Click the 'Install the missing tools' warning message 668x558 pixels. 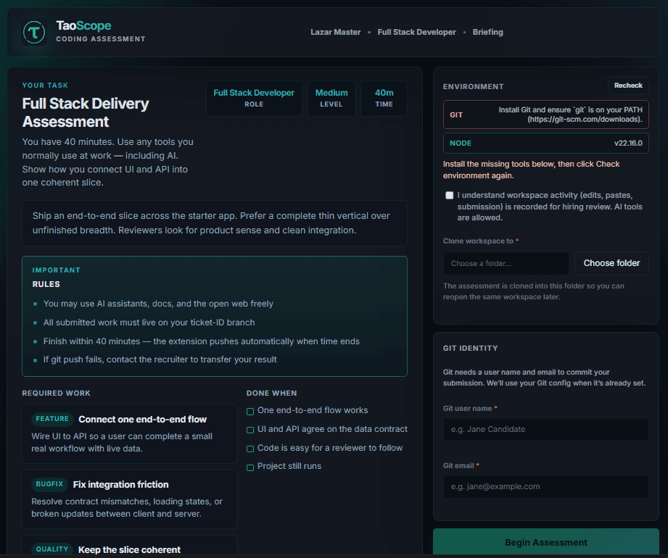(531, 170)
